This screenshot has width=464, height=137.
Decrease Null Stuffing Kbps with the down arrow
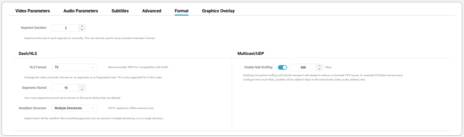point(319,69)
